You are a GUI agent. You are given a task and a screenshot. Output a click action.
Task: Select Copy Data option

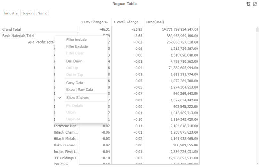pyautogui.click(x=74, y=83)
